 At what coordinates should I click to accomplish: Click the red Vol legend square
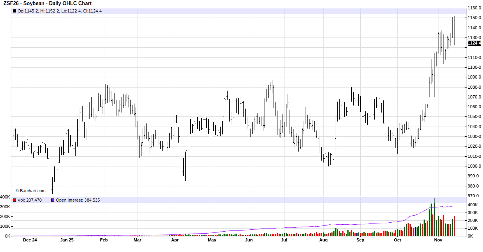14,200
